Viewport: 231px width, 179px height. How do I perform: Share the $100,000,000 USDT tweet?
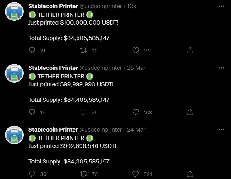pos(190,50)
